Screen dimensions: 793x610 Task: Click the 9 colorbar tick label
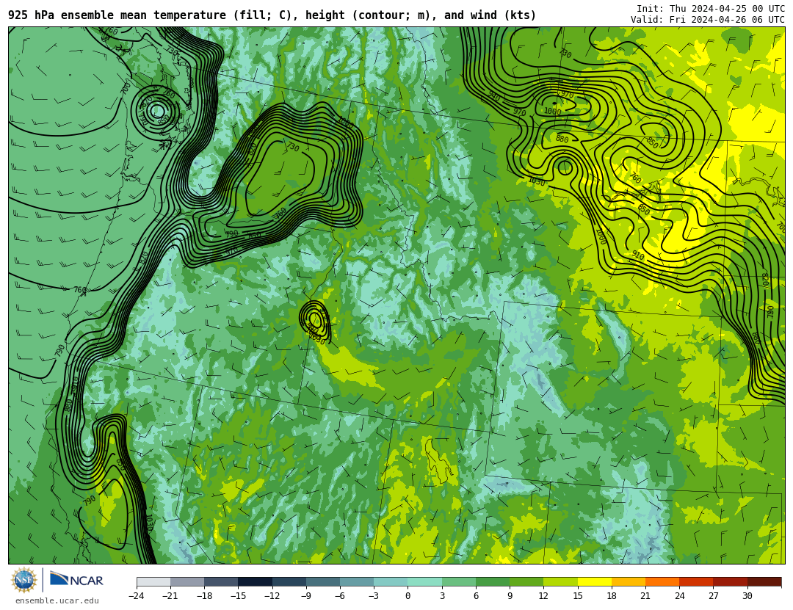pyautogui.click(x=510, y=596)
